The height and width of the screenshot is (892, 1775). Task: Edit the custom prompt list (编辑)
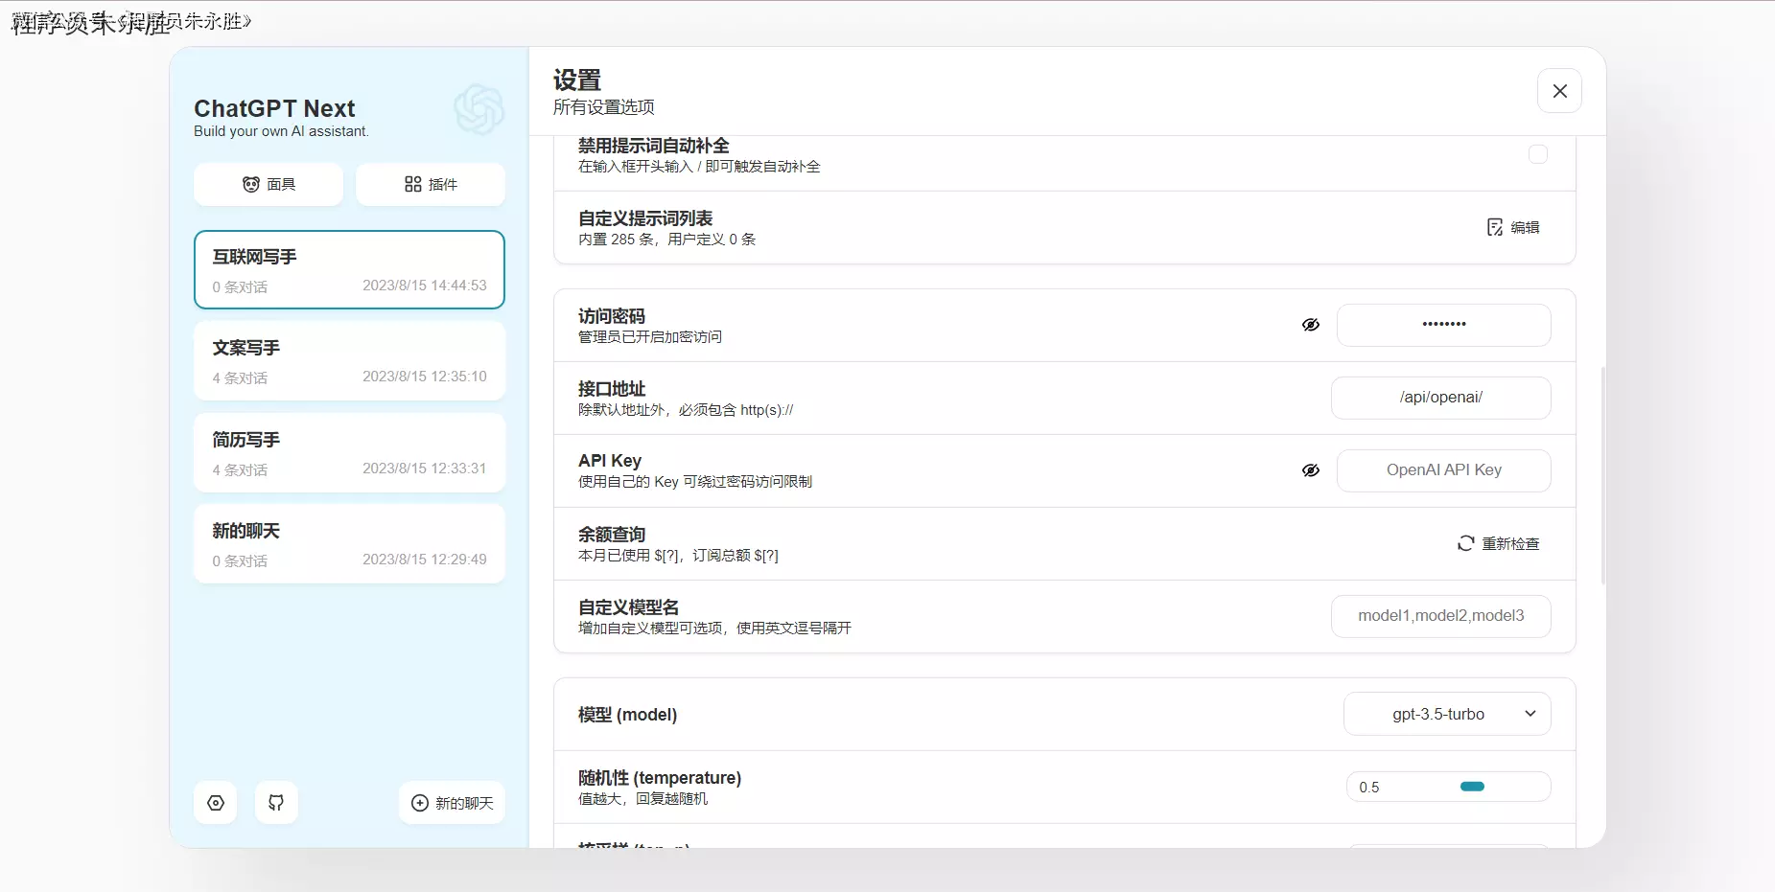click(x=1513, y=227)
